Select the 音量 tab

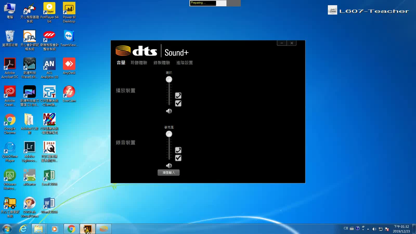(x=121, y=63)
